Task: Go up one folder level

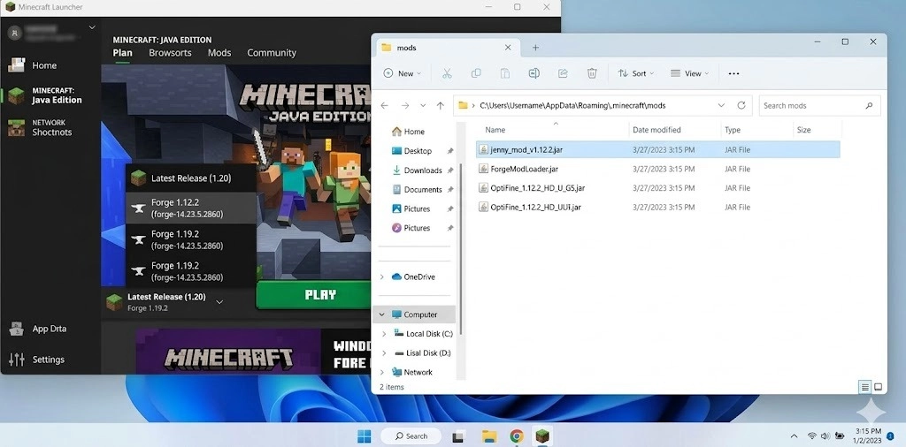Action: tap(441, 105)
